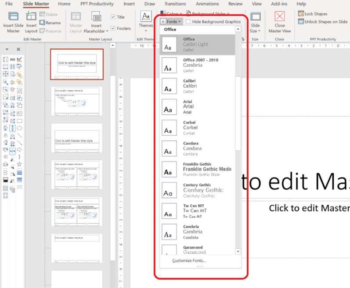Select the Century Gothic font set
The image size is (350, 288).
coord(197,190)
